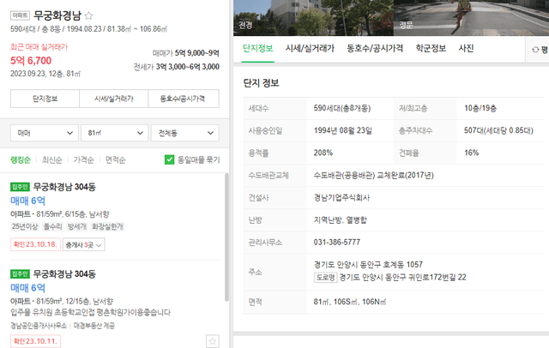The height and width of the screenshot is (348, 549).
Task: Open 사진 tab
Action: click(x=466, y=48)
